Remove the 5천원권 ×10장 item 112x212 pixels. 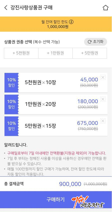coord(103,77)
